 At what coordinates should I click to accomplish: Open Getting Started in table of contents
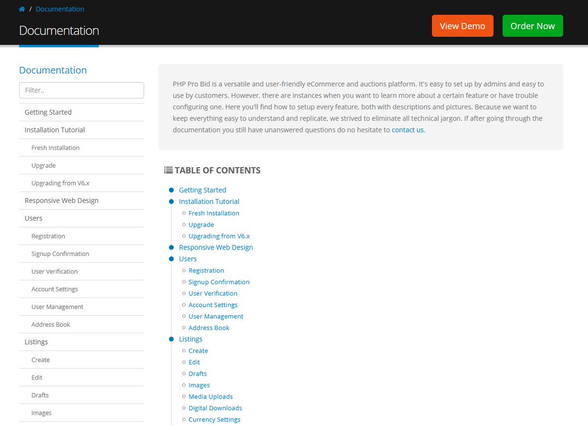(x=202, y=190)
